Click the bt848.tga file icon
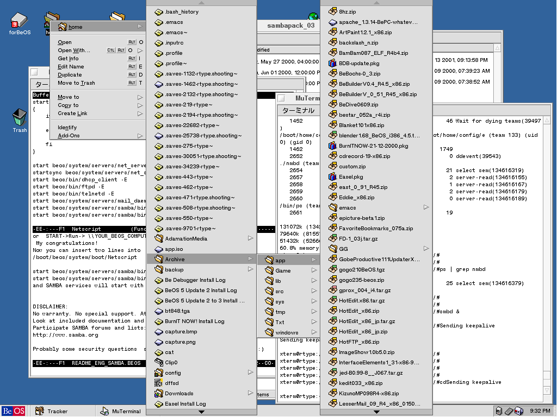 pyautogui.click(x=159, y=311)
